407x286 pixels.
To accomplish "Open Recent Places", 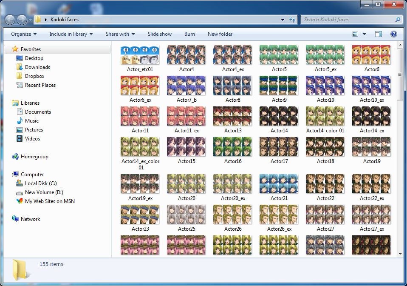I will click(x=40, y=85).
